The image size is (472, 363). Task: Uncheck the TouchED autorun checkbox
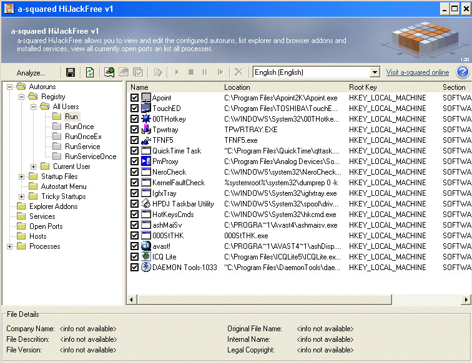[x=135, y=108]
